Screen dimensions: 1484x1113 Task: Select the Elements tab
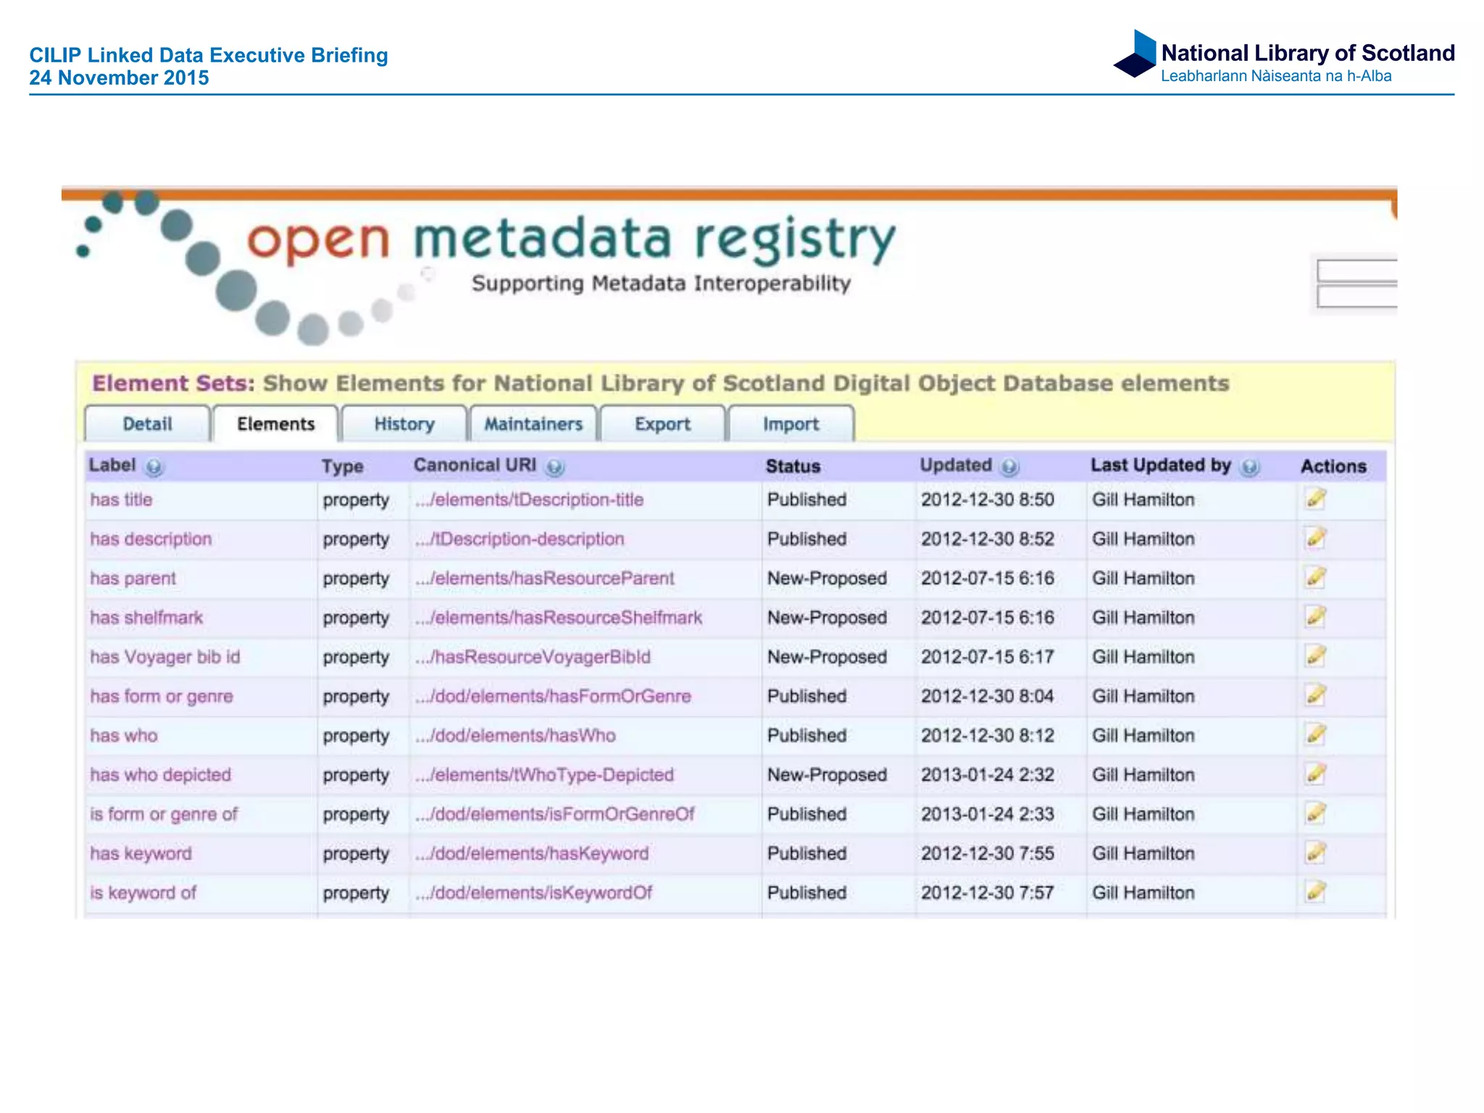tap(275, 424)
